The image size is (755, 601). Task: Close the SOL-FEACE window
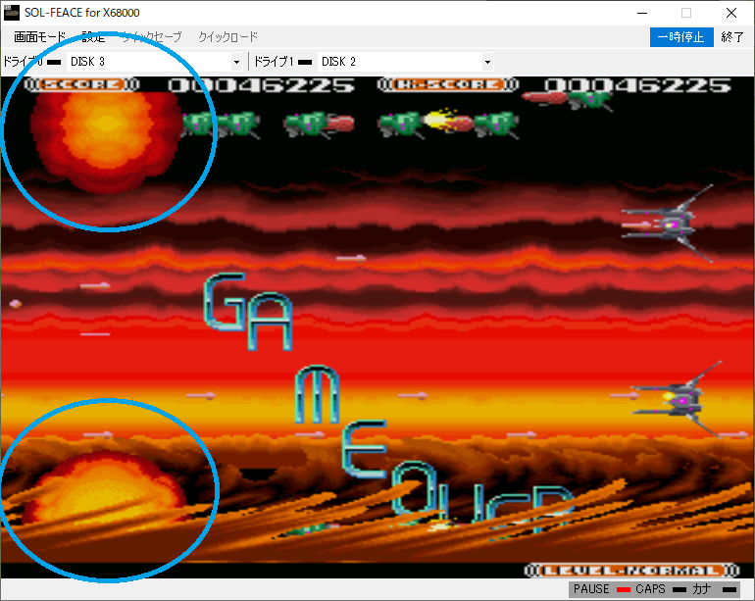[x=731, y=13]
